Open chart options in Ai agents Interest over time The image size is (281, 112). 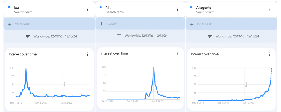[x=269, y=54]
